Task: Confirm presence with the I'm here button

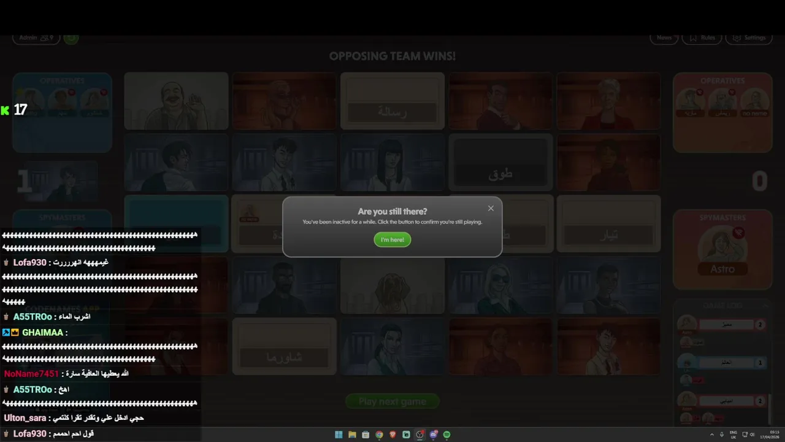Action: 392,239
